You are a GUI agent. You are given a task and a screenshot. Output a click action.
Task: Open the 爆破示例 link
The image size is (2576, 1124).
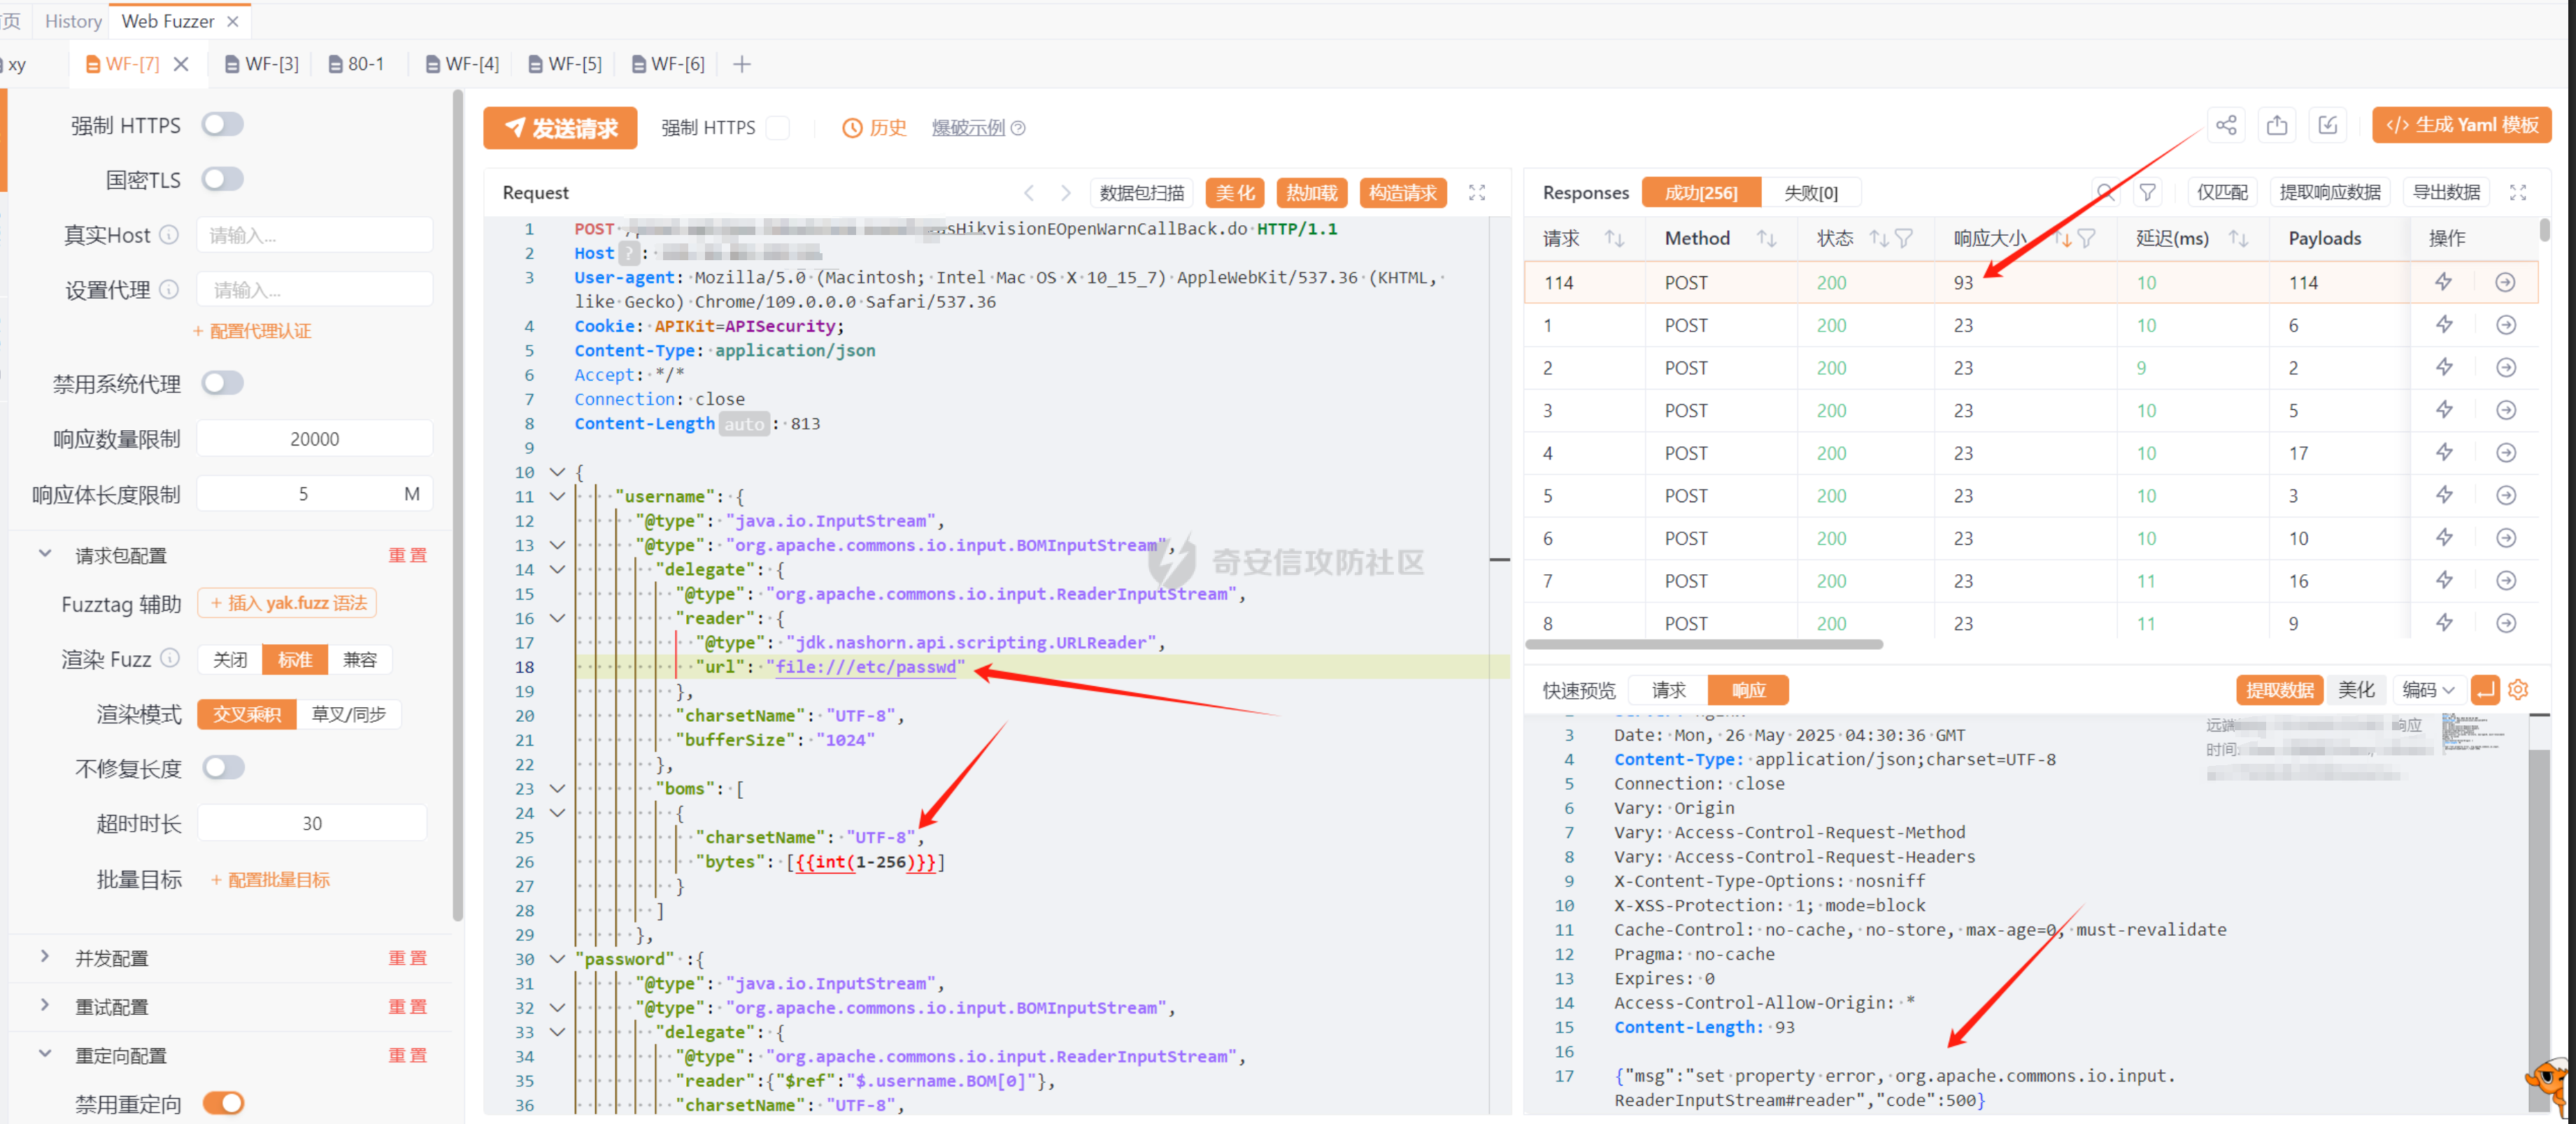(x=967, y=128)
